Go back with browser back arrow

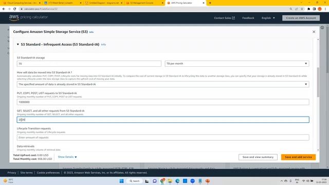(4, 9)
